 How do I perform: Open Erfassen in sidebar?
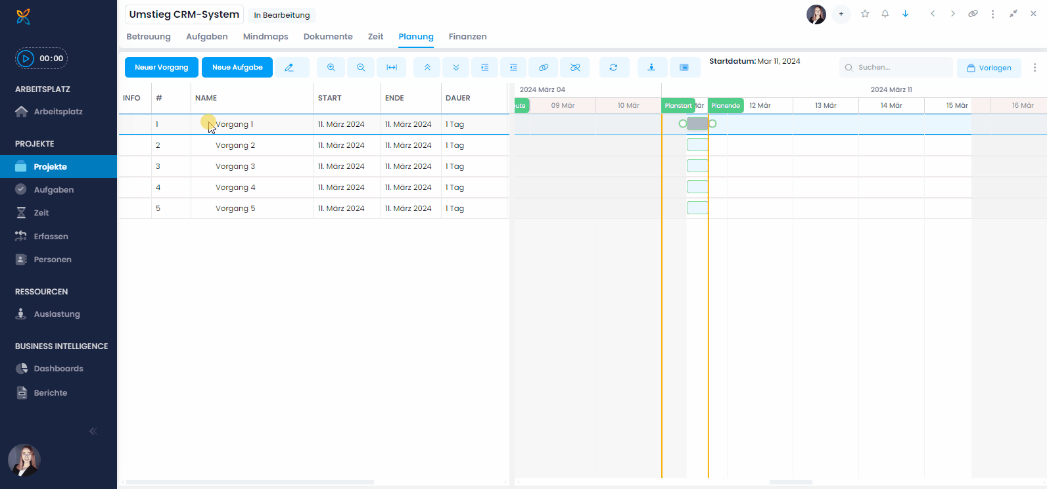[x=58, y=237]
